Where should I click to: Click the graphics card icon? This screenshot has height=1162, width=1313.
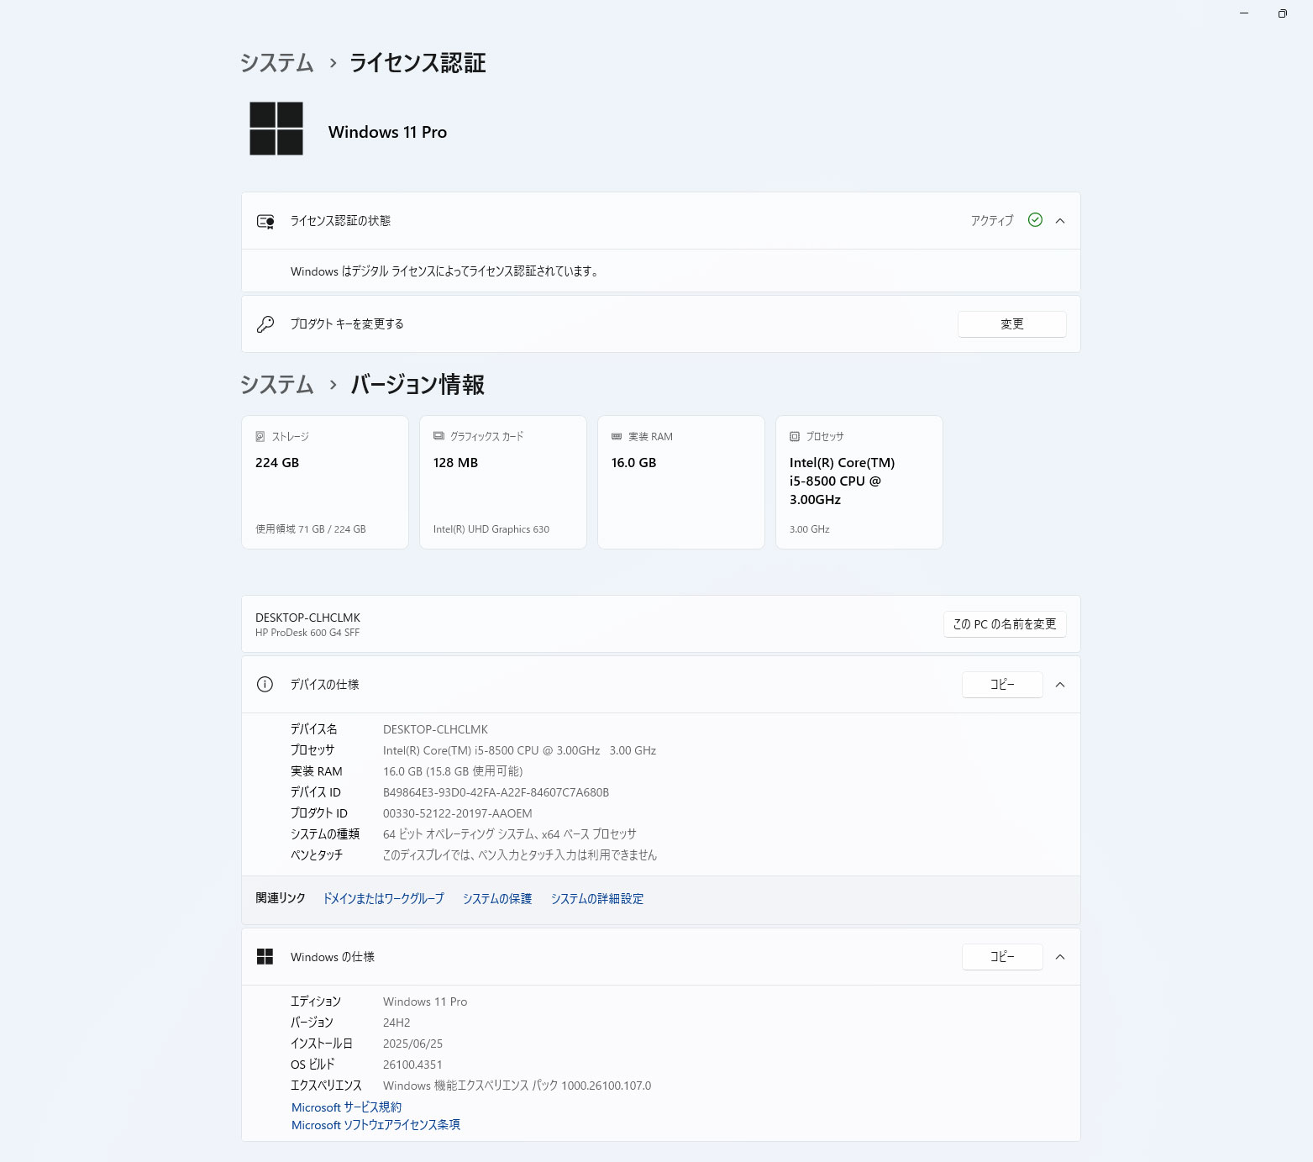pos(439,436)
